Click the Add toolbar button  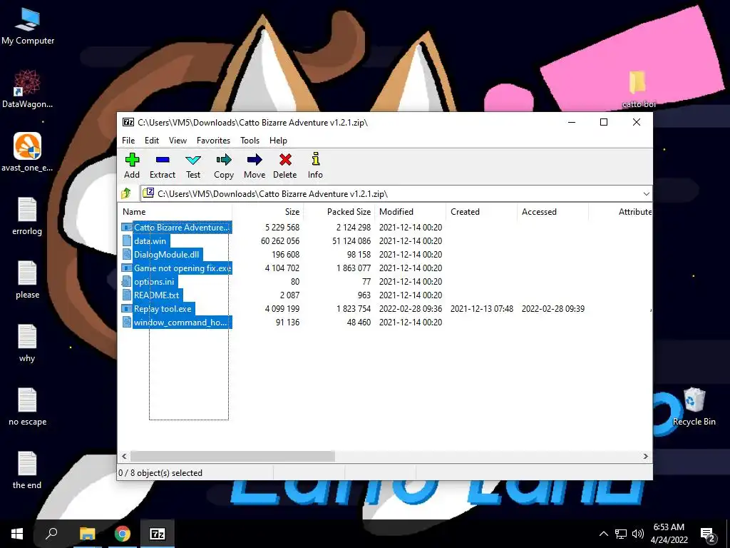point(132,166)
